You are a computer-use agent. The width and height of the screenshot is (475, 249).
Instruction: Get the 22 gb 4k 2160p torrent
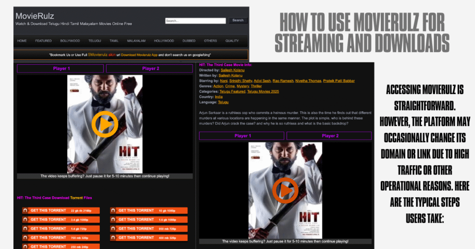coord(61,211)
